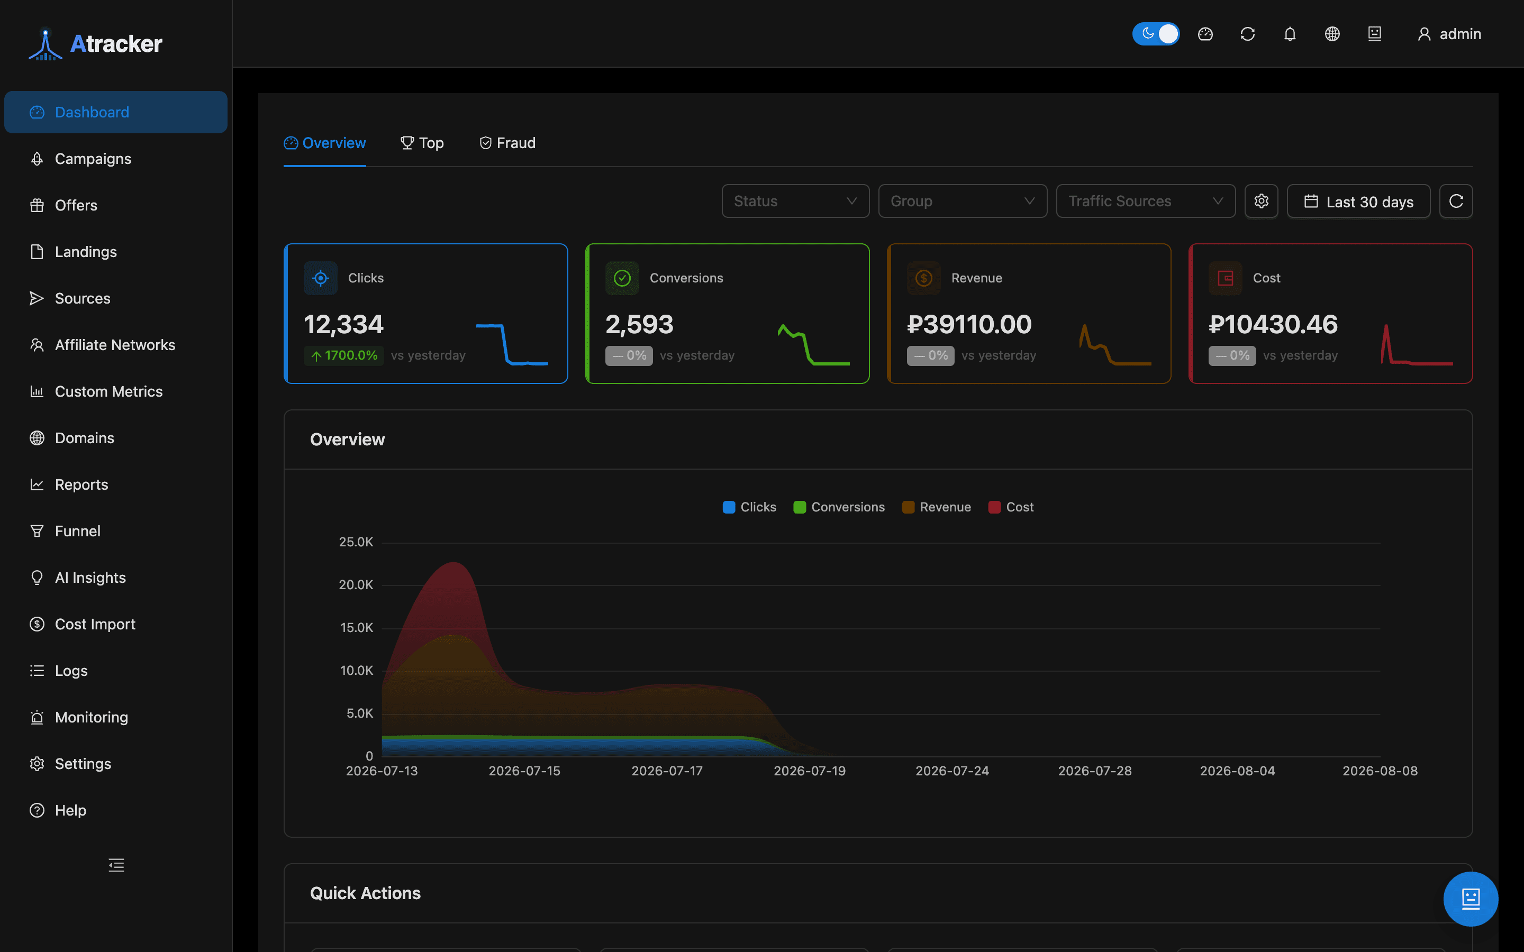Click the Custom Metrics chart icon

point(37,391)
